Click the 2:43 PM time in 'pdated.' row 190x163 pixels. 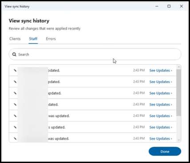[x=139, y=82]
